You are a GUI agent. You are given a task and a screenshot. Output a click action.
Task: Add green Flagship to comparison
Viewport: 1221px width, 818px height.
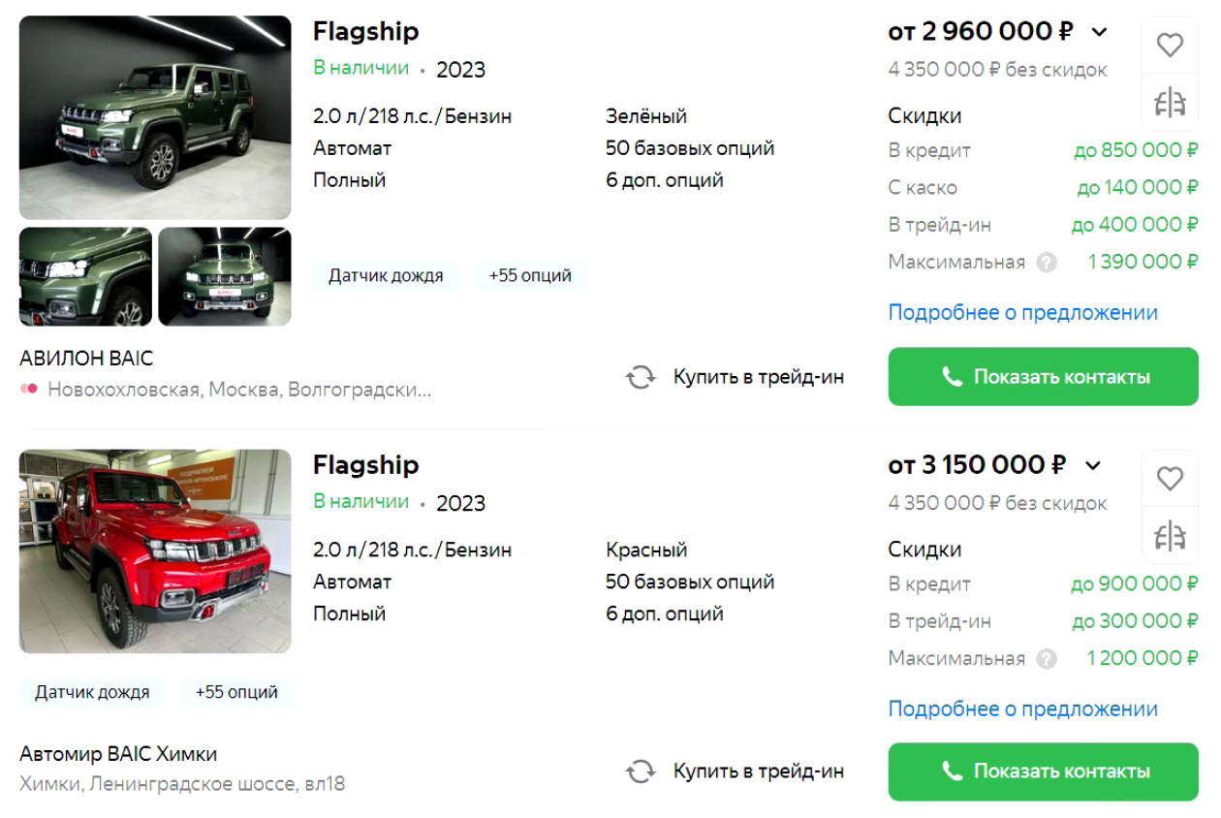point(1170,102)
